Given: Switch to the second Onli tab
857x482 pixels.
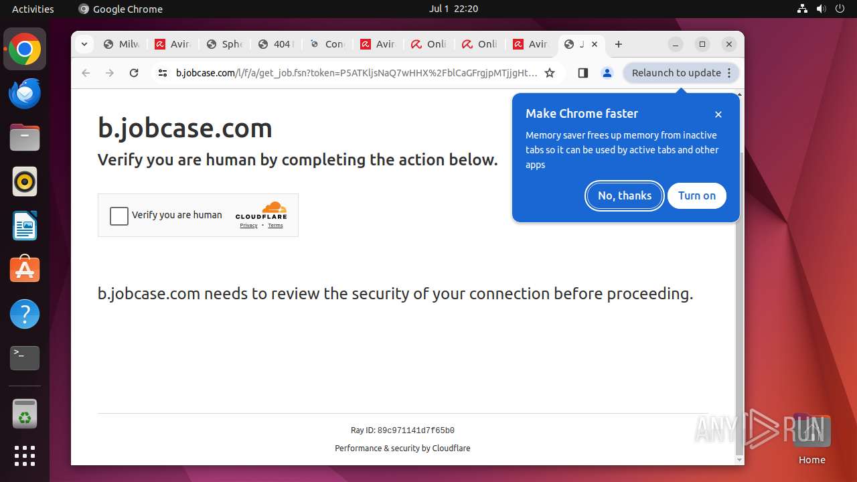Looking at the screenshot, I should [x=481, y=44].
